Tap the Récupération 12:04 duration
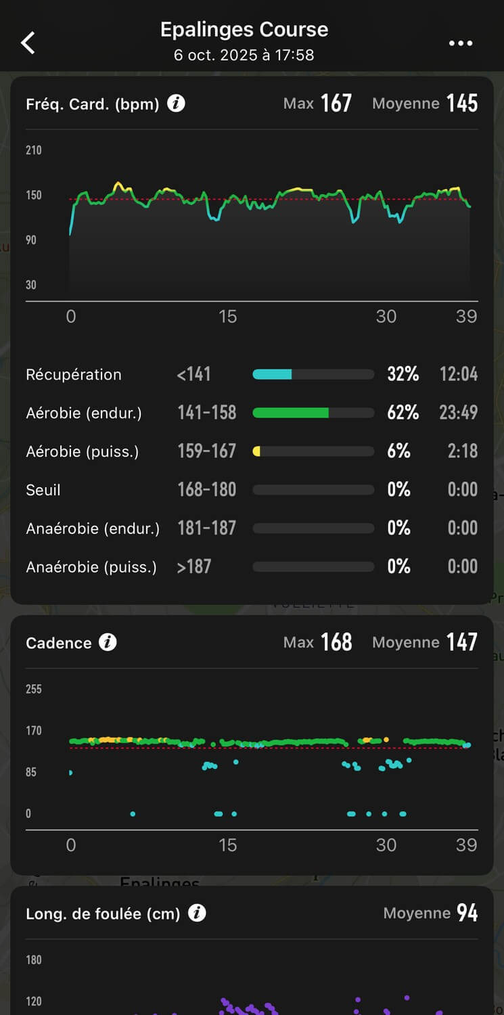The height and width of the screenshot is (1015, 504). 459,374
